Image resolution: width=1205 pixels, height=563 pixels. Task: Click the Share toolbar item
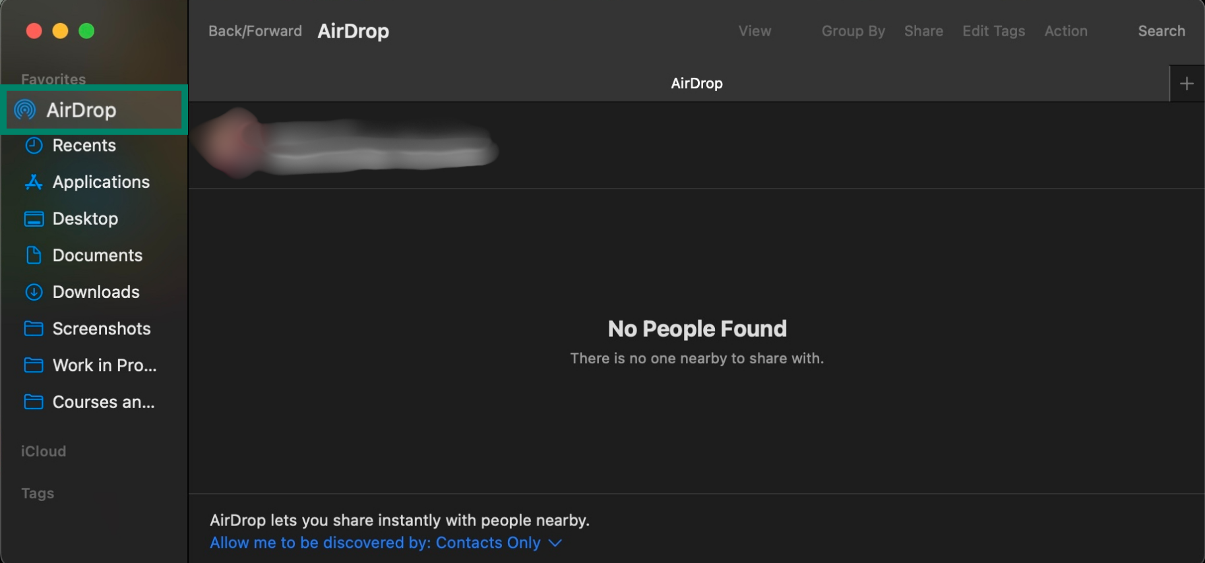pos(923,31)
